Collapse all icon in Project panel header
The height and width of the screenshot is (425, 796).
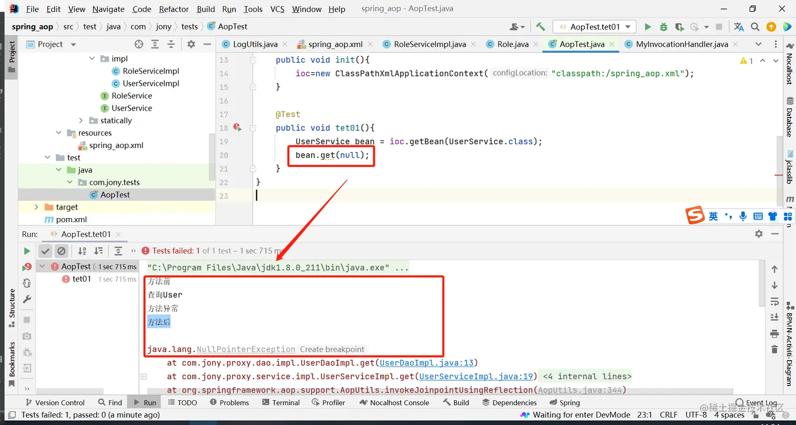(x=172, y=44)
